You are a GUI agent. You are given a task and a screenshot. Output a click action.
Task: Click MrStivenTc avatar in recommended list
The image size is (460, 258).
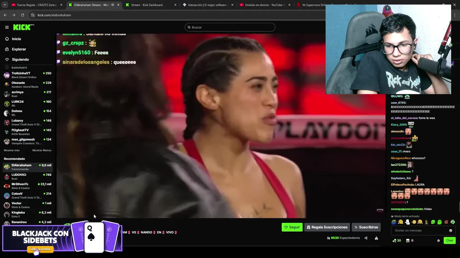tap(6, 186)
